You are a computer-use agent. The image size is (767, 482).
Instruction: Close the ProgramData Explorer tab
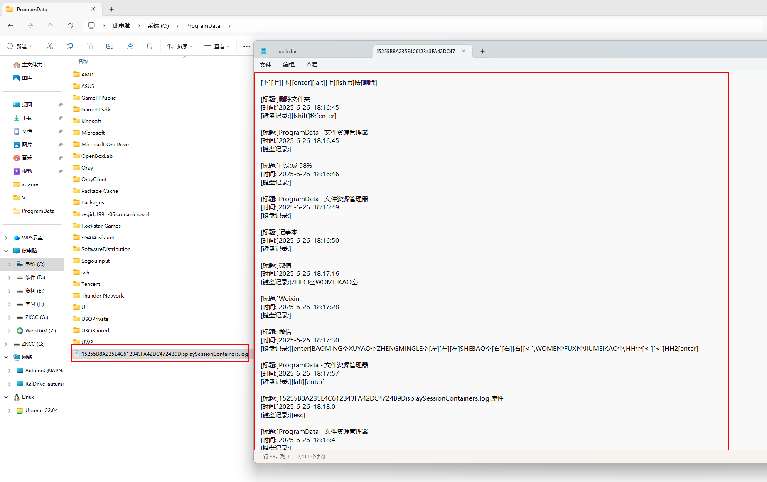point(93,9)
